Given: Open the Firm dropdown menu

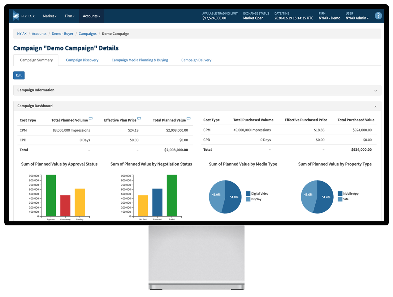Looking at the screenshot, I should pos(70,16).
